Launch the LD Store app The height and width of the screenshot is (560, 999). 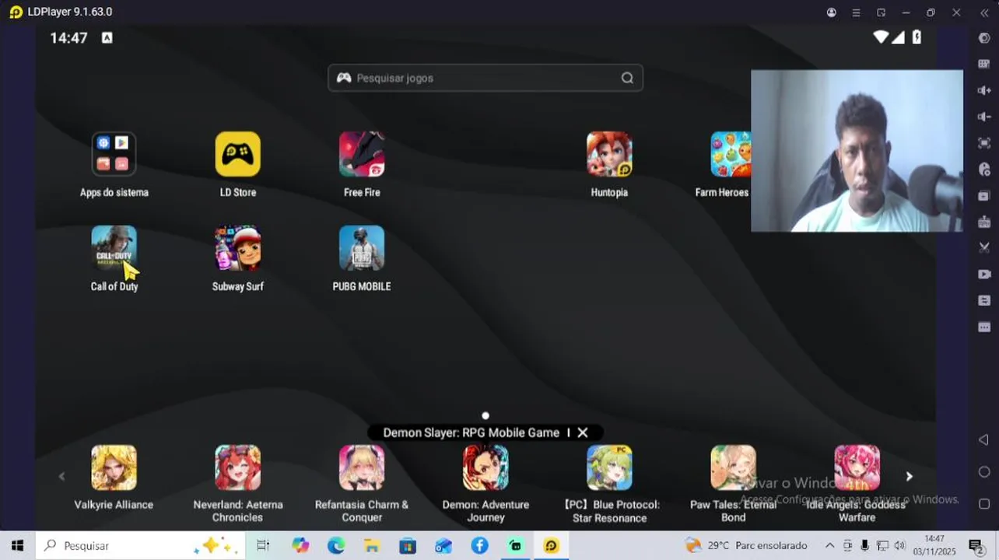coord(237,154)
